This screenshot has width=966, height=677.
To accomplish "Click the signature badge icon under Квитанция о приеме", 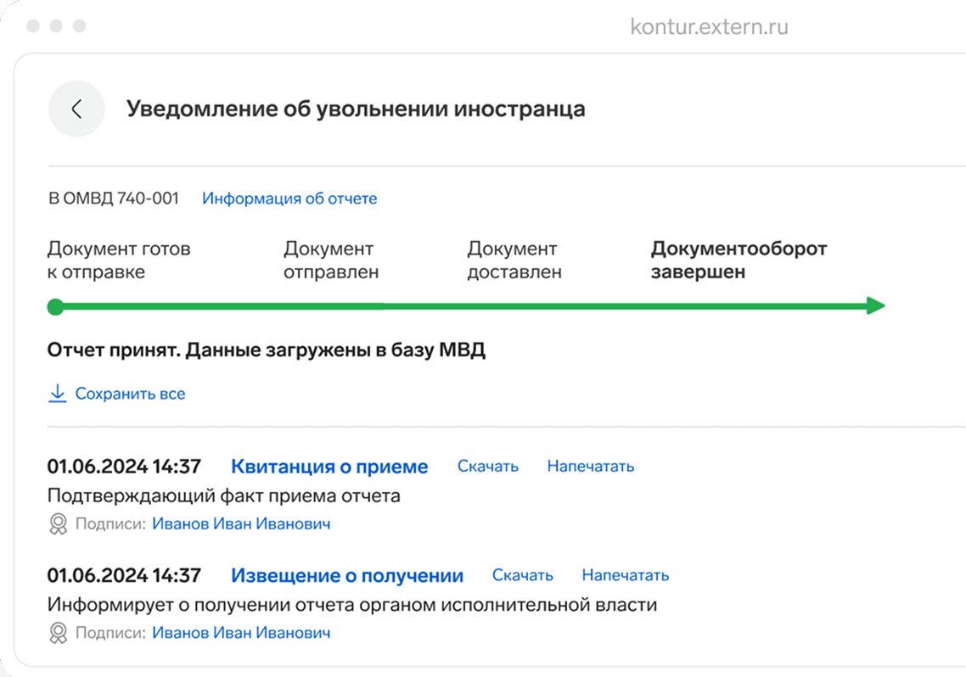I will pyautogui.click(x=57, y=523).
